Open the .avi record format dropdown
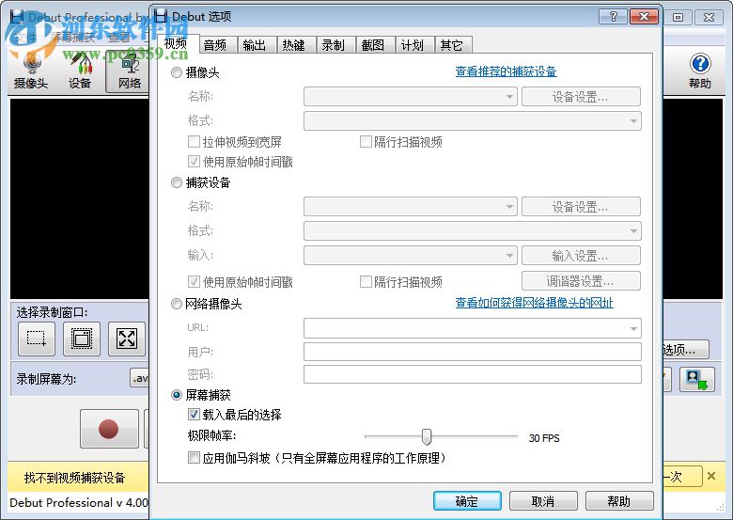The width and height of the screenshot is (733, 520). pos(139,378)
